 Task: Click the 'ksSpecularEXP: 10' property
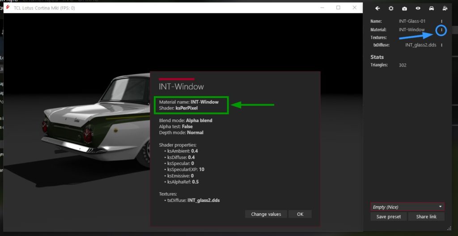(x=186, y=169)
